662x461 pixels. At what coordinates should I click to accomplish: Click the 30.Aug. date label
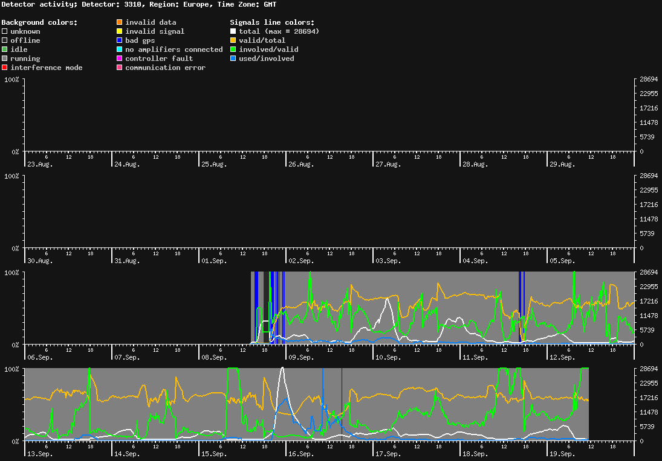click(40, 261)
